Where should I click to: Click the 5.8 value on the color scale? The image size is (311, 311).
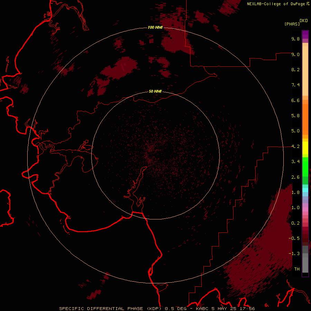(x=295, y=115)
